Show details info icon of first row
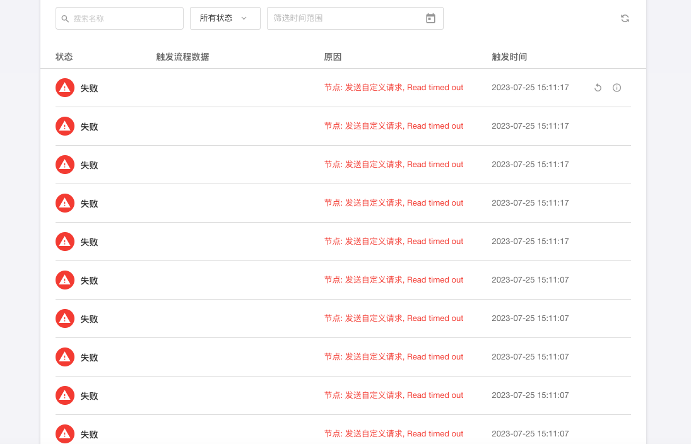Screen dimensions: 691x444 click(617, 88)
